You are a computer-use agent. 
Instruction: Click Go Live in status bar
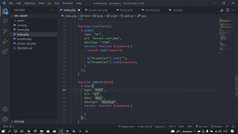[202, 127]
